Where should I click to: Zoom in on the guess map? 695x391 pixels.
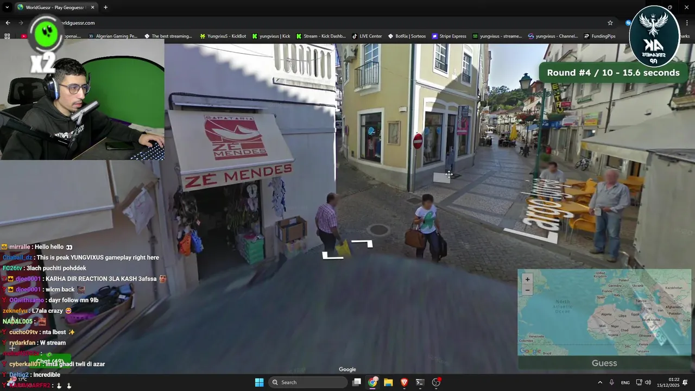[527, 279]
